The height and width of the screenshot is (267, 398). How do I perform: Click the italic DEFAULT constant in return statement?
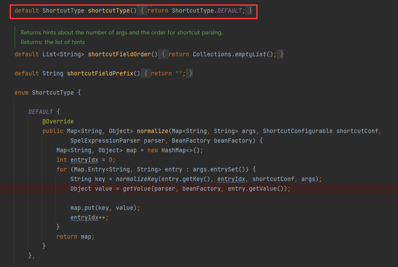(230, 11)
